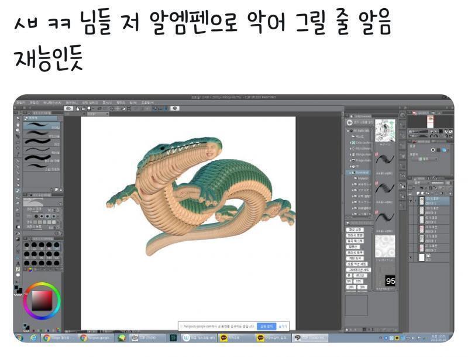Click the Scale/Rotate transform icon in command bar
This screenshot has height=357, width=468.
pyautogui.click(x=129, y=108)
